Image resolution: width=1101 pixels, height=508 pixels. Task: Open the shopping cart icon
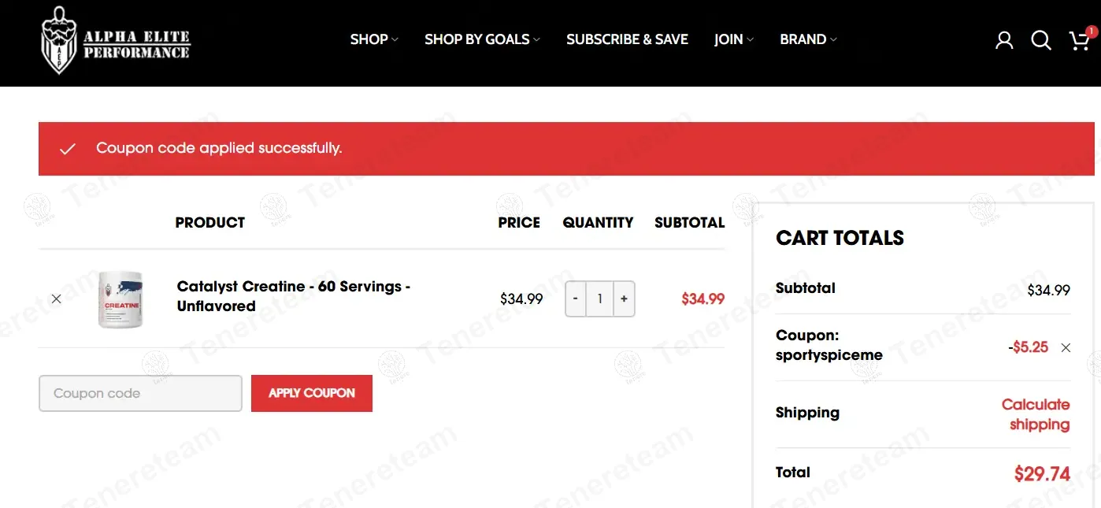pos(1079,40)
